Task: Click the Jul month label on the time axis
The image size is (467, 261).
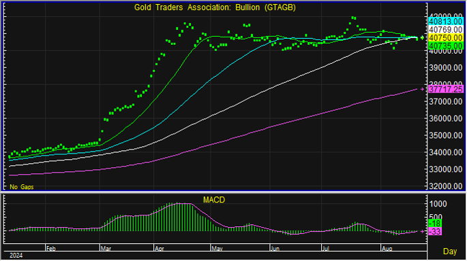Action: 327,249
